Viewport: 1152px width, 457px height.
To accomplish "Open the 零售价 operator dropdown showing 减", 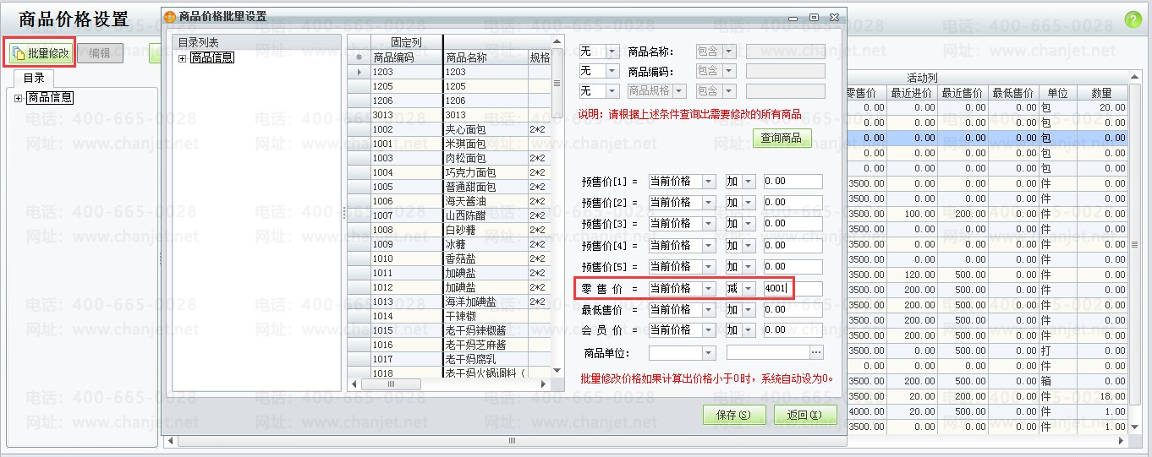I will pos(748,289).
